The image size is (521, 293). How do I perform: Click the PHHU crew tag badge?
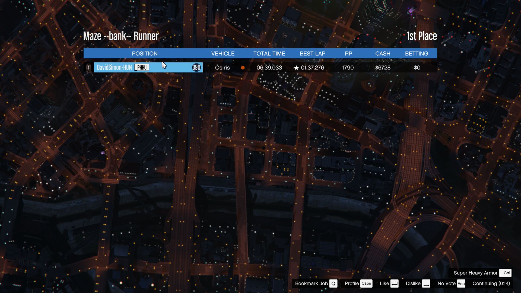(x=142, y=68)
